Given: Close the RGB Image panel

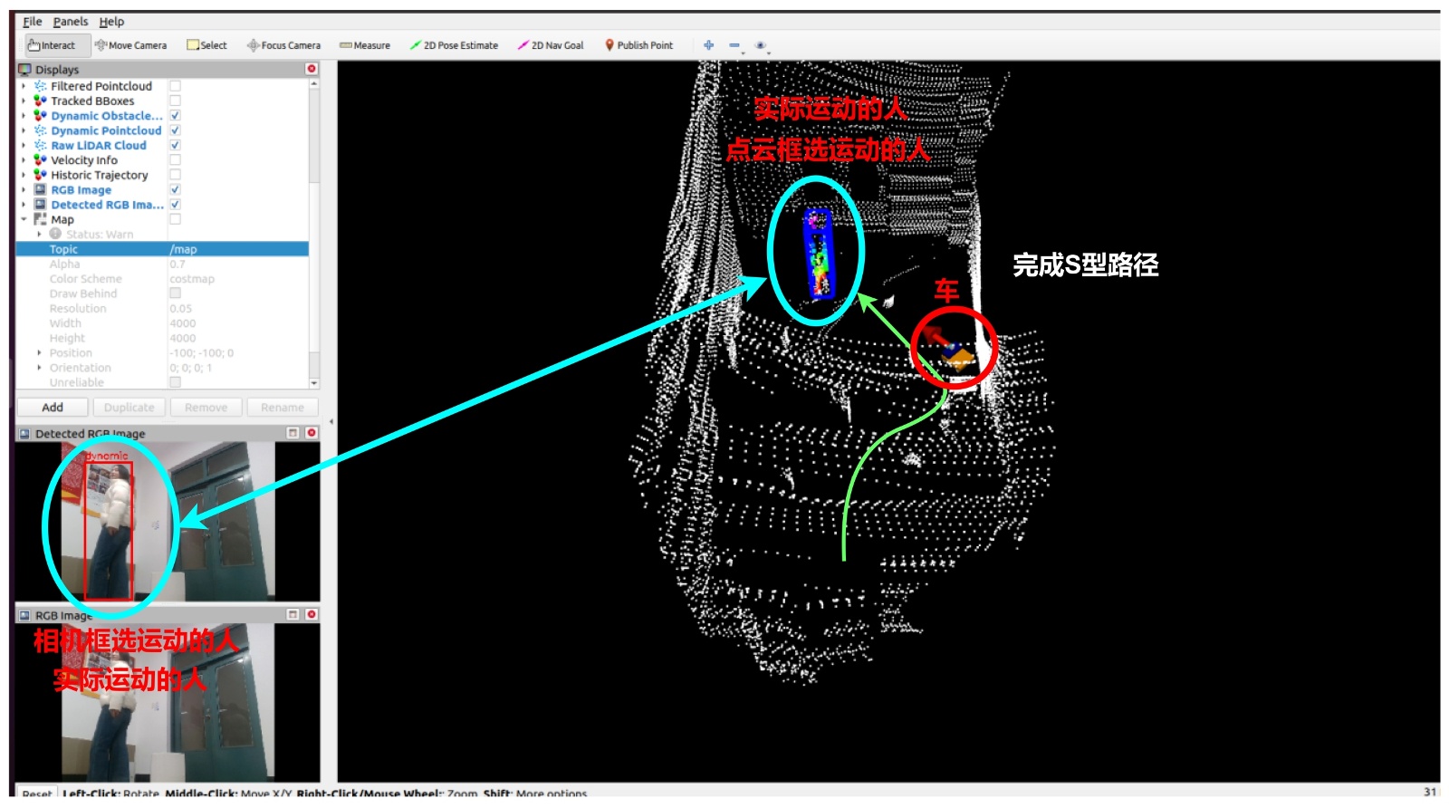Looking at the screenshot, I should 312,614.
